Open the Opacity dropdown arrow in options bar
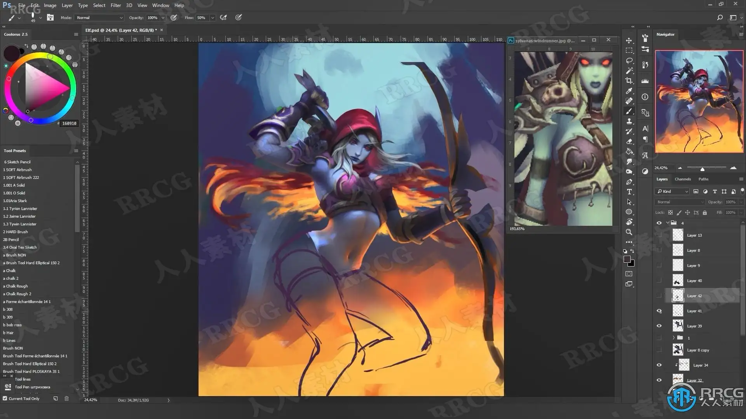This screenshot has width=746, height=419. 163,17
